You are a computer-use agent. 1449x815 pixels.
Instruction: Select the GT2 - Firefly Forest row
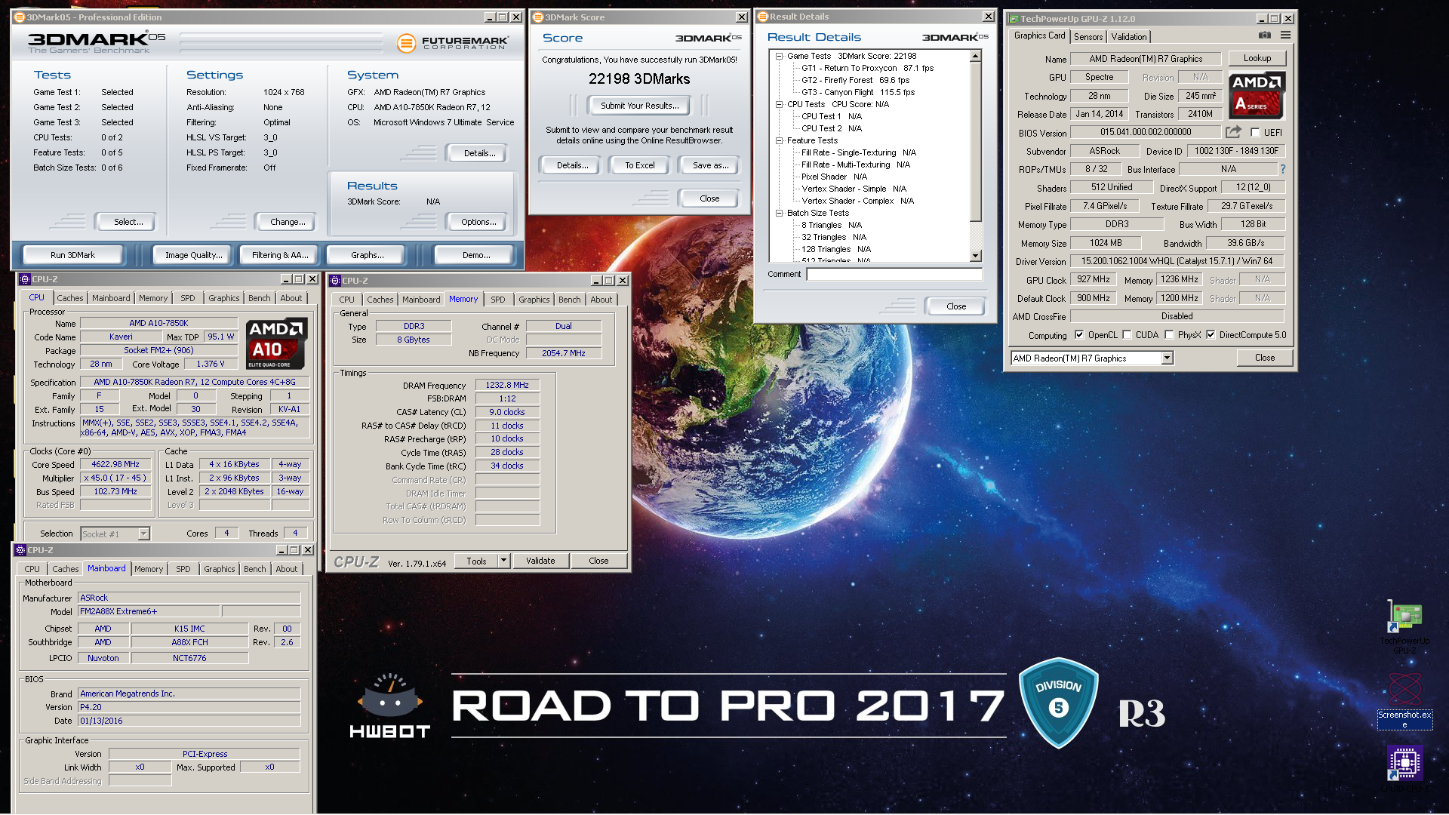coord(855,80)
